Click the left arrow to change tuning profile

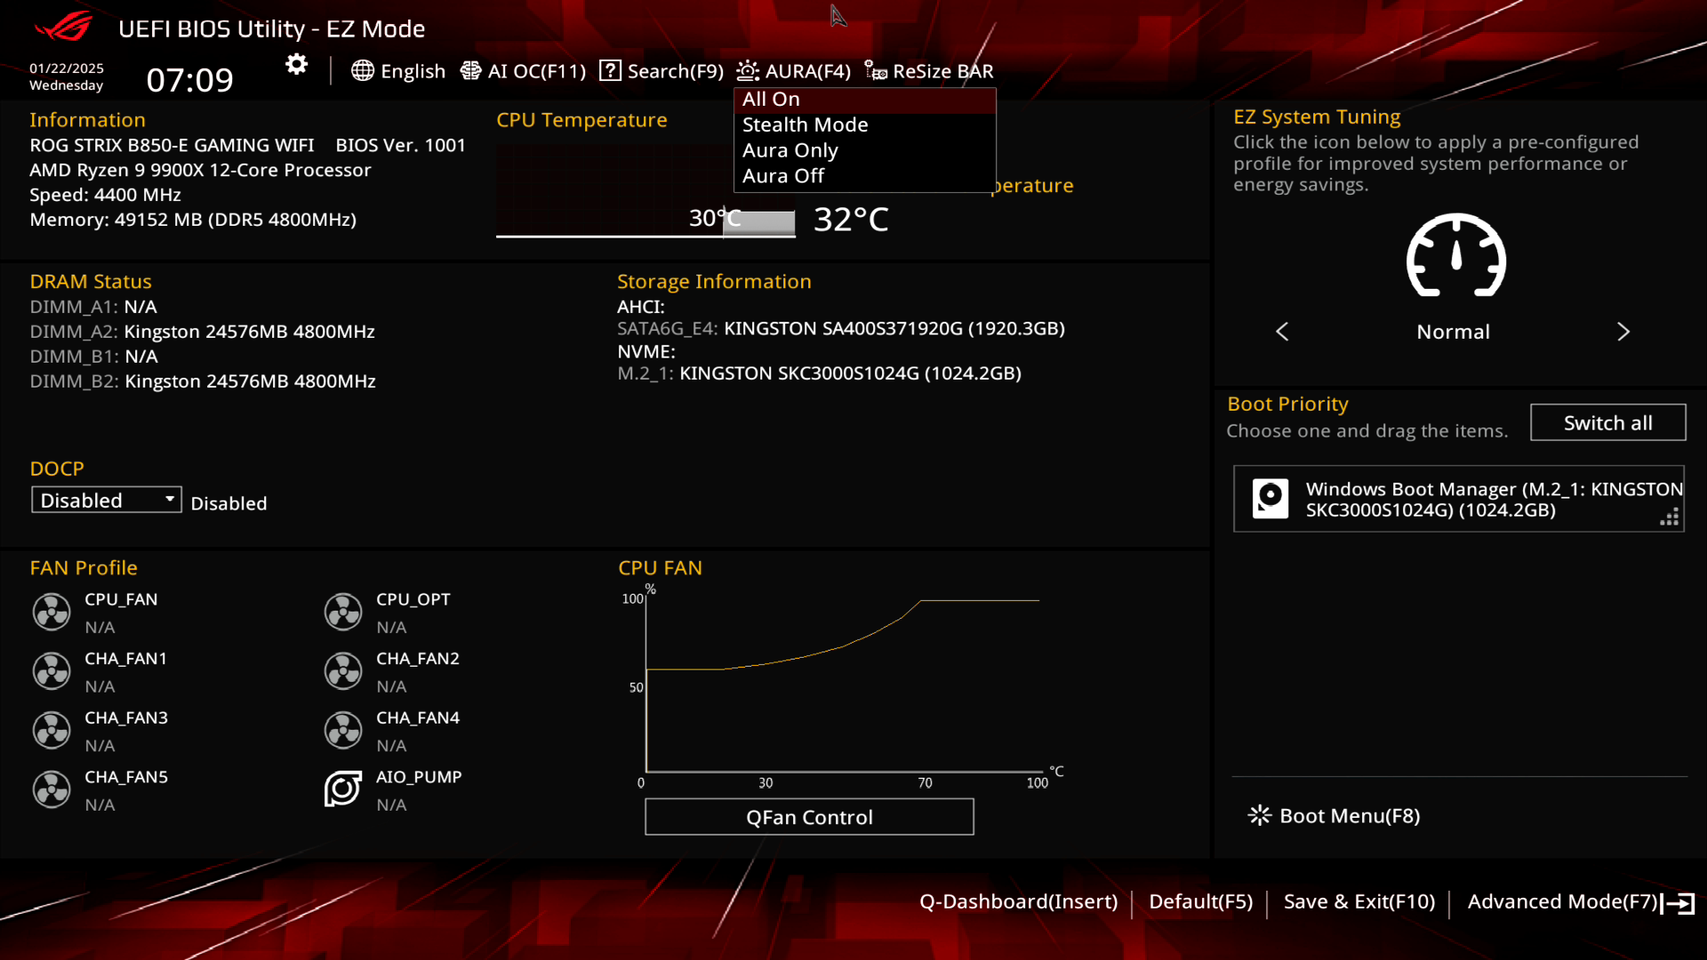(1283, 332)
